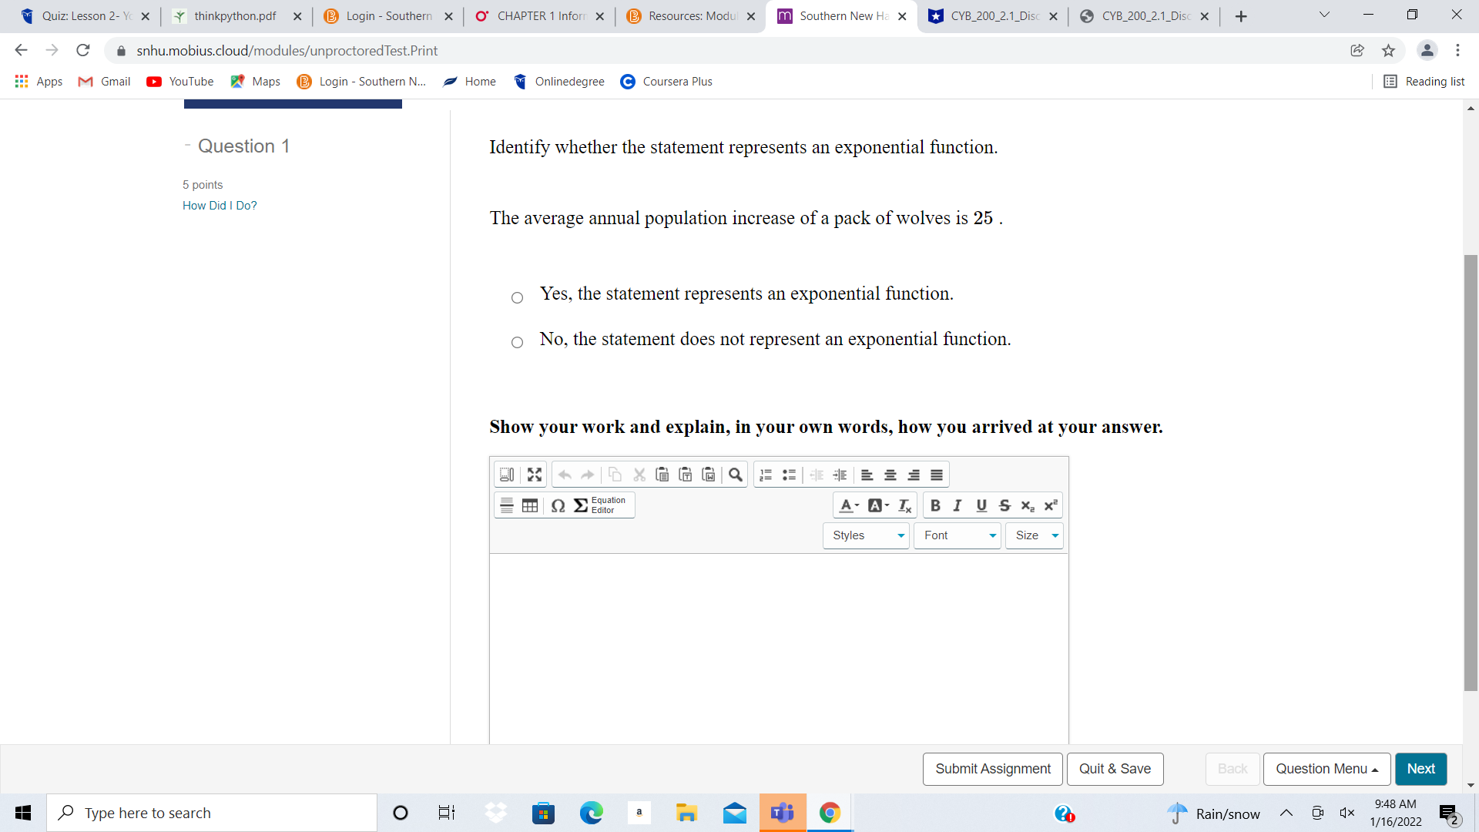Insert a special character with the omega icon

click(x=558, y=506)
